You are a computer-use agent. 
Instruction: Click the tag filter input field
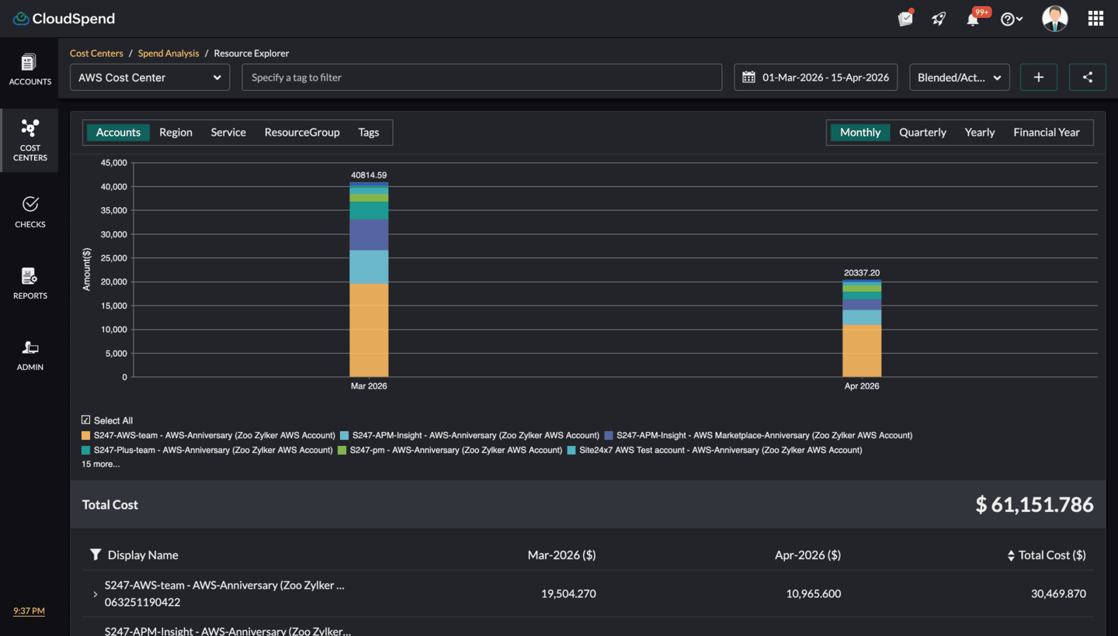(481, 78)
